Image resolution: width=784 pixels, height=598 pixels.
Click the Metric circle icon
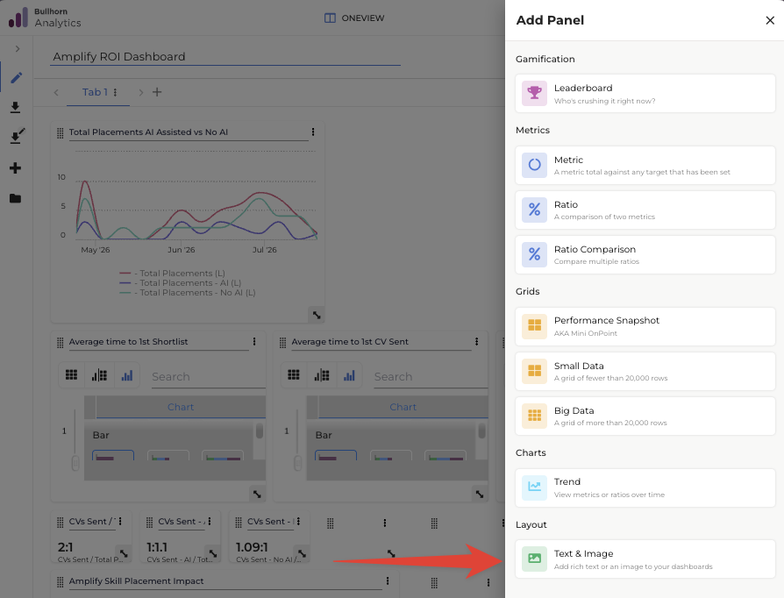534,165
